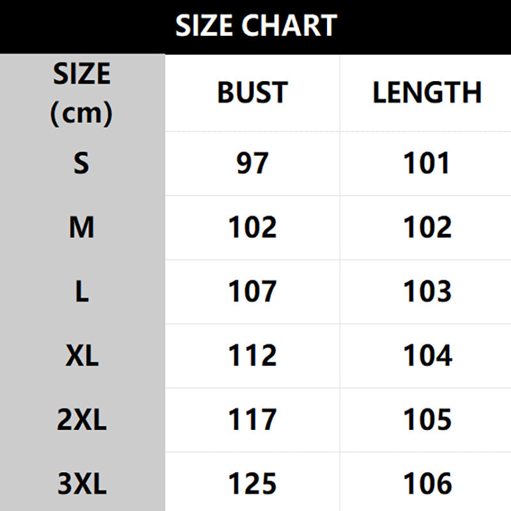Click length value 104 for size XL
Image resolution: width=511 pixels, height=511 pixels.
(x=427, y=356)
